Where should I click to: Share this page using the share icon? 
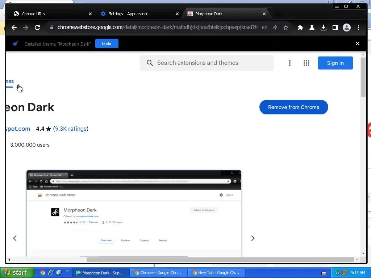point(274,28)
